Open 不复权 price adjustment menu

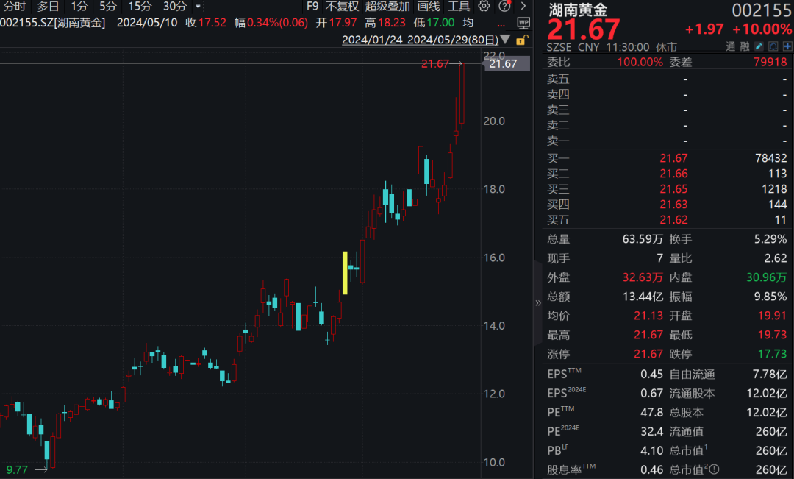coord(342,7)
